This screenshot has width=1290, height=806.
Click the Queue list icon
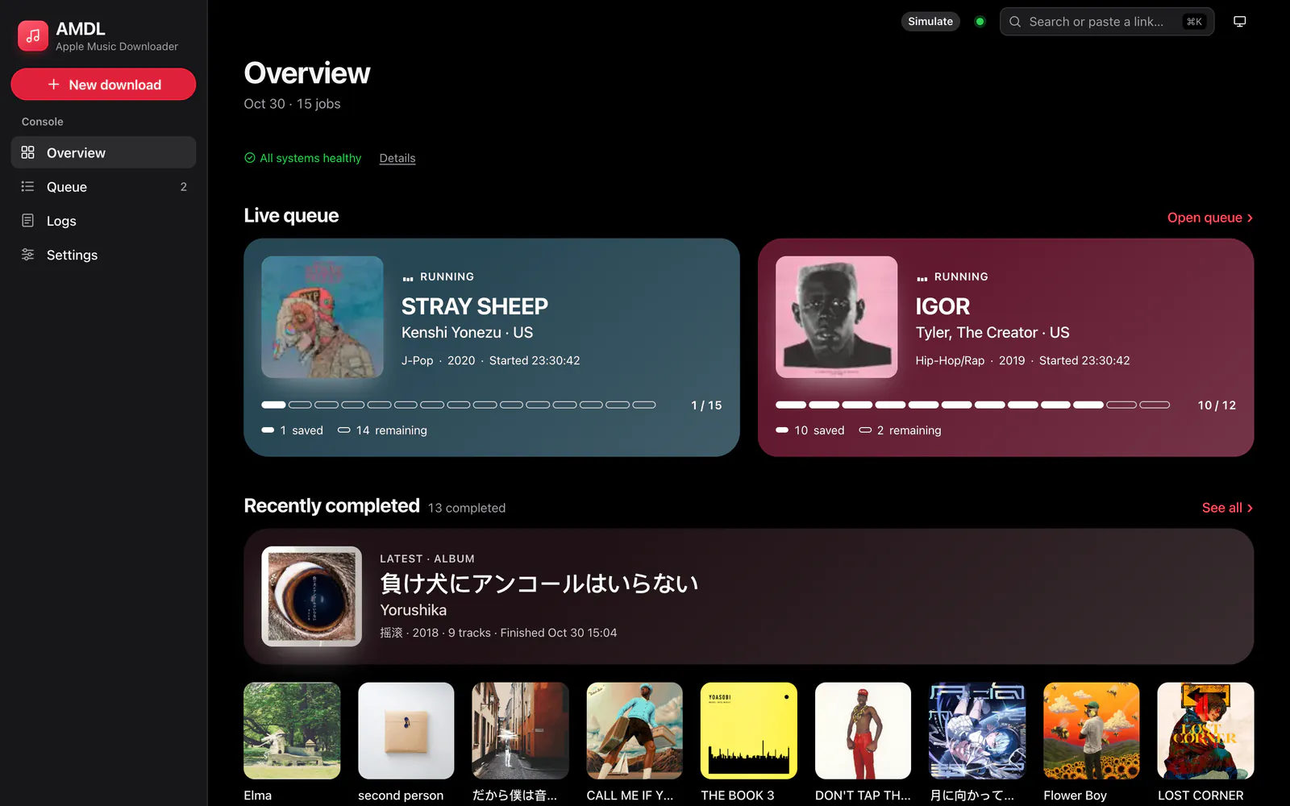pos(27,187)
